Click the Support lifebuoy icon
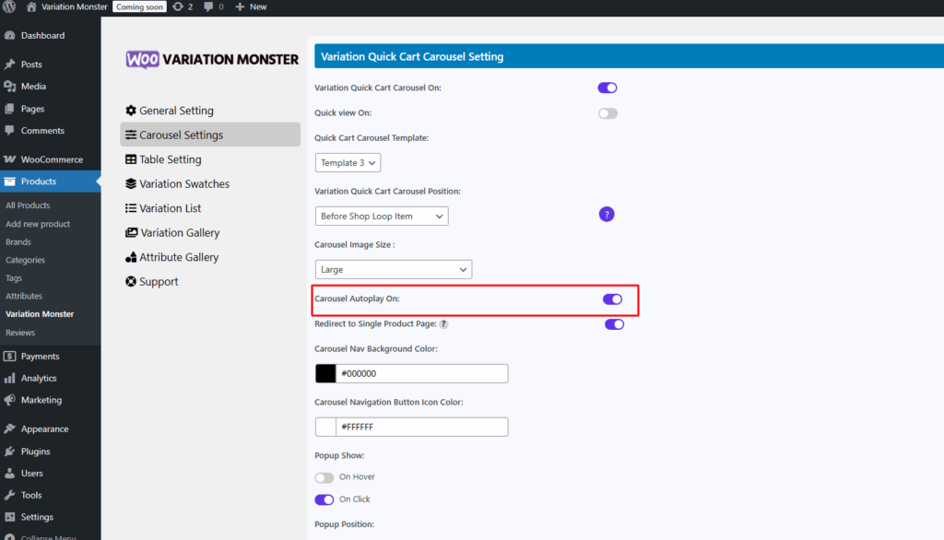 coord(131,281)
